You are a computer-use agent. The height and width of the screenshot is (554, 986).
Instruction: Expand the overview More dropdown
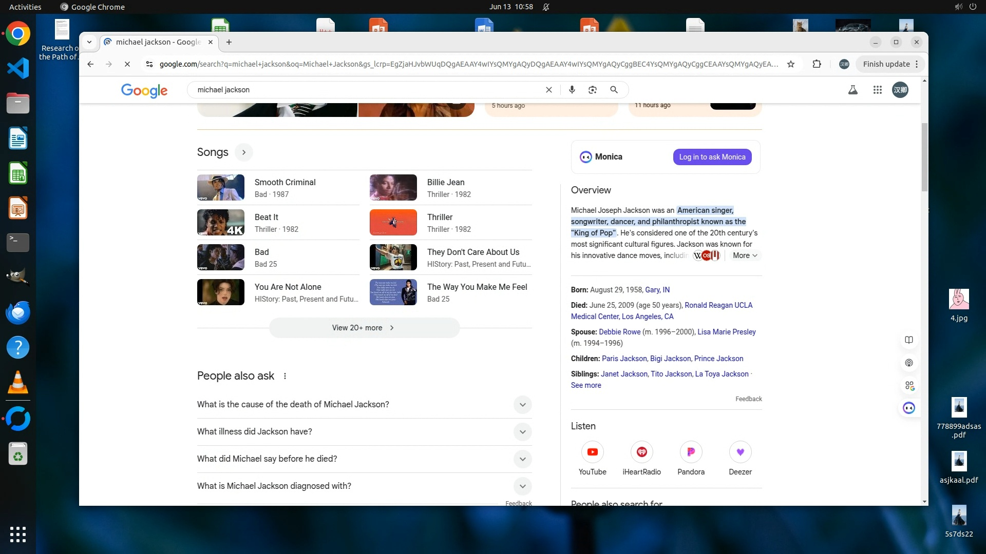pyautogui.click(x=745, y=255)
